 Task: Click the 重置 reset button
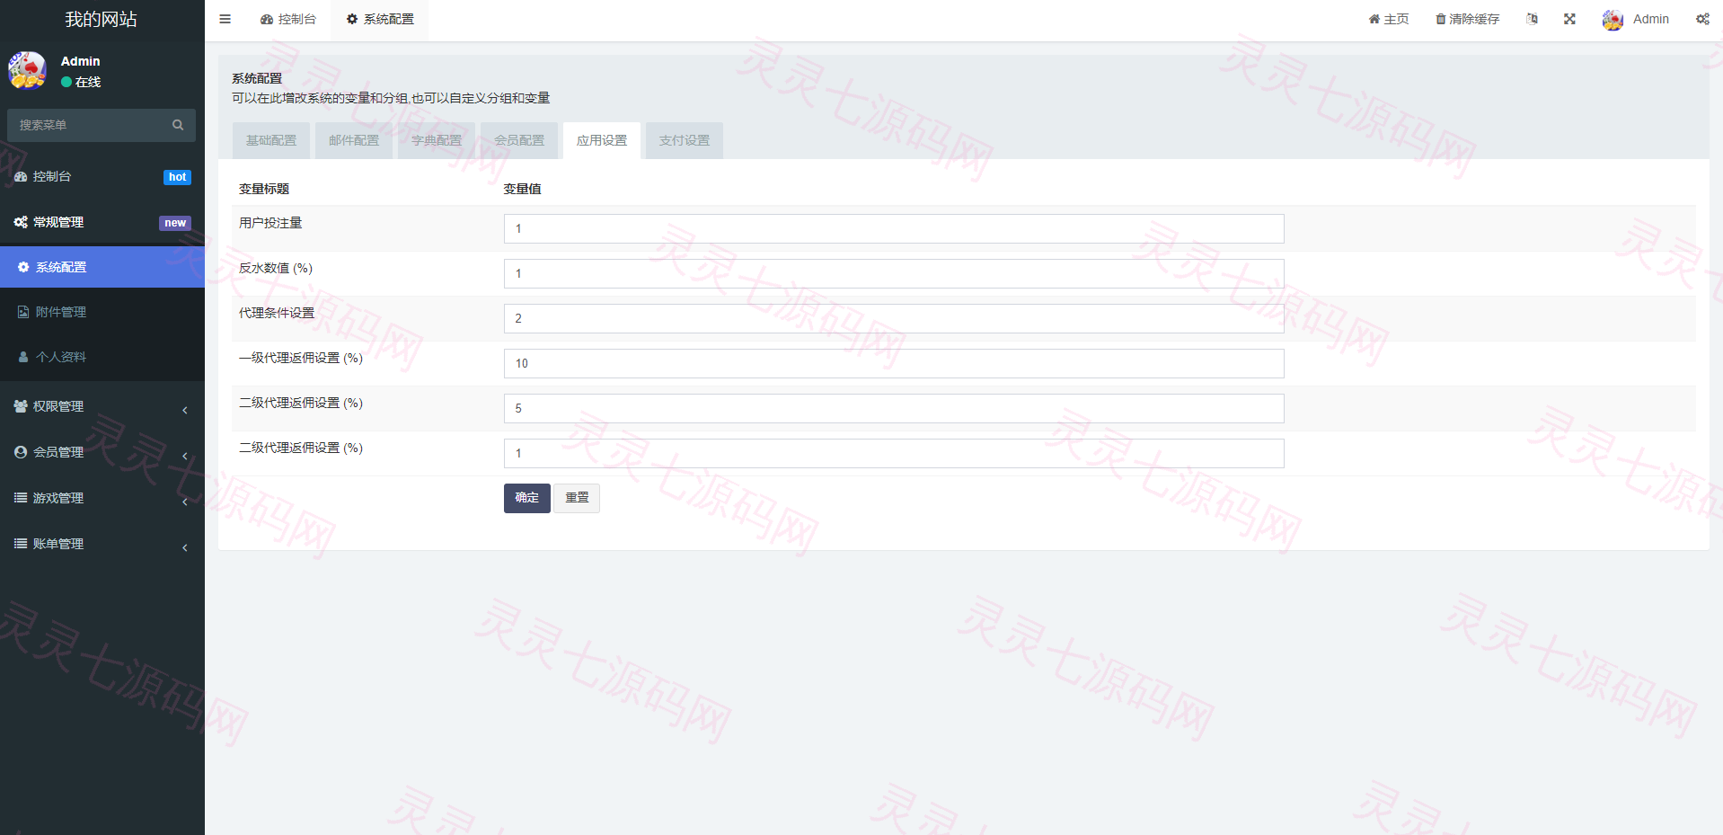tap(577, 498)
